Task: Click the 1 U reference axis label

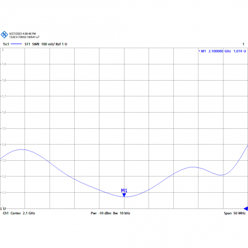Action: [3, 209]
